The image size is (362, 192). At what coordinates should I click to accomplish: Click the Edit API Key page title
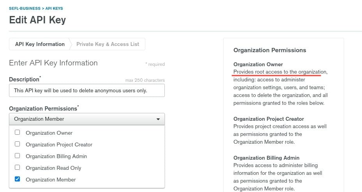tap(37, 20)
